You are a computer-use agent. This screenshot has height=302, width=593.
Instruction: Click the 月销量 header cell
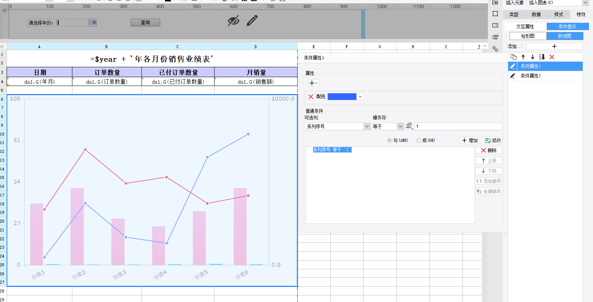[x=256, y=72]
